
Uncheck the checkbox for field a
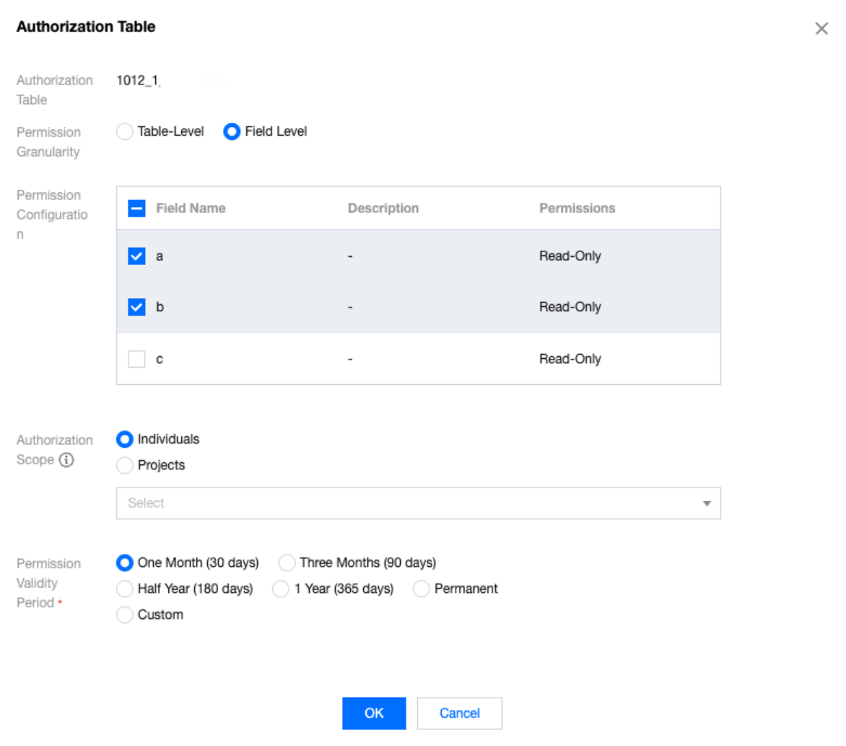136,256
